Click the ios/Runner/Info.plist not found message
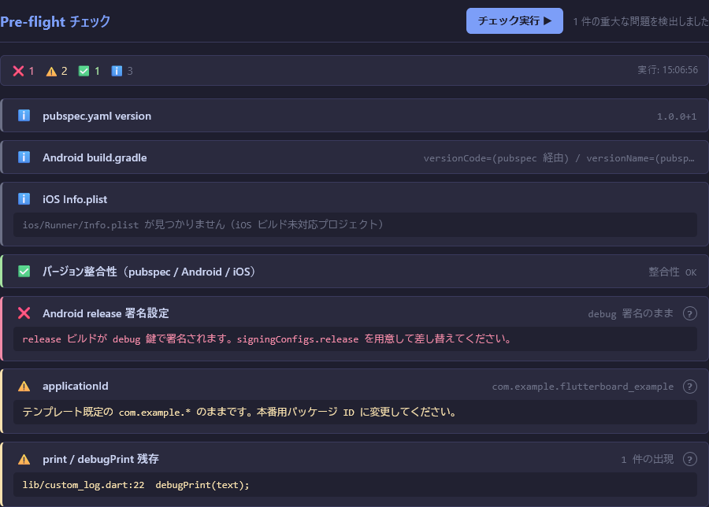The height and width of the screenshot is (507, 709). click(x=202, y=224)
